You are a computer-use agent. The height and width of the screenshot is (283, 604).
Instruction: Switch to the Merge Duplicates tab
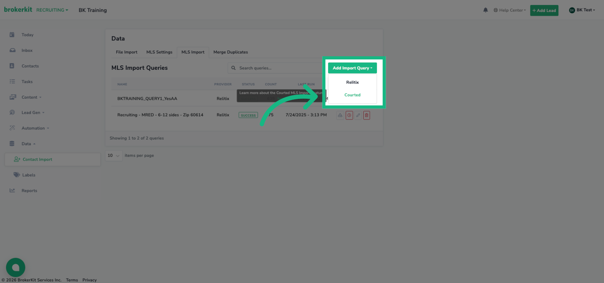tap(231, 52)
